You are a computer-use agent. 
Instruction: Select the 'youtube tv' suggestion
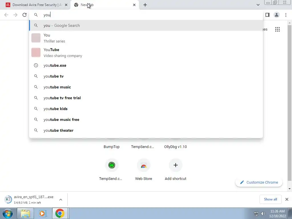point(146,76)
